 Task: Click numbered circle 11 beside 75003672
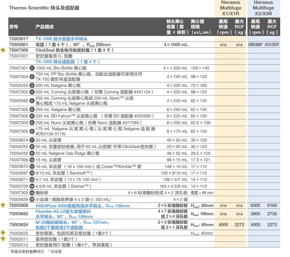coord(32,166)
